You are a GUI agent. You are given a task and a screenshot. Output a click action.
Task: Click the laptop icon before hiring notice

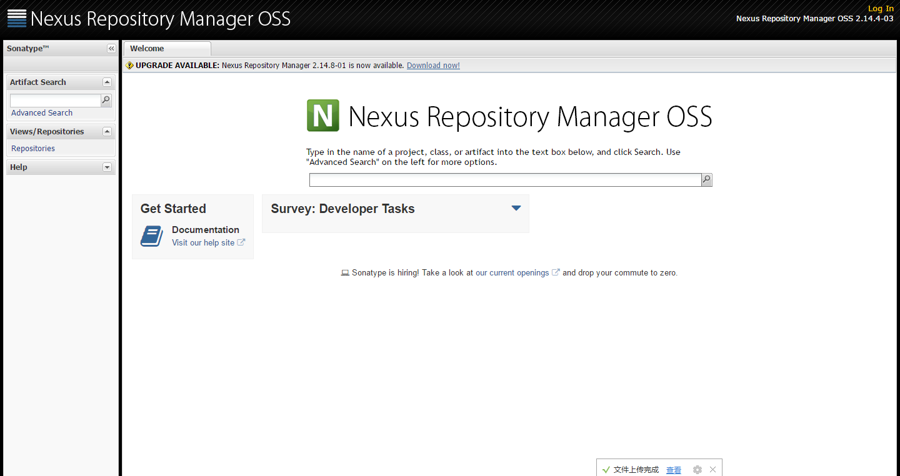[x=345, y=273]
